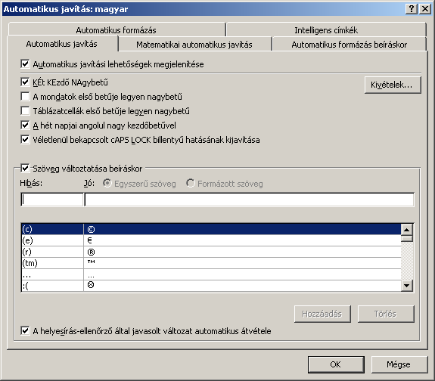435x381 pixels.
Task: Switch to Intelligens címkék tab
Action: (x=326, y=30)
